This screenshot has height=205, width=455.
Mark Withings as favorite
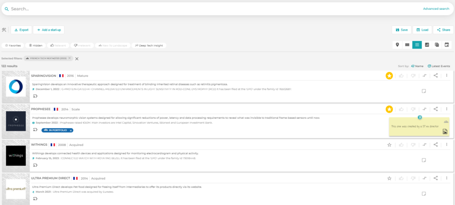(x=389, y=145)
